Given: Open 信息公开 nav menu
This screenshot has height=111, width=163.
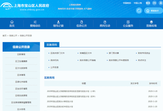Looking at the screenshot, I should tap(81, 26).
